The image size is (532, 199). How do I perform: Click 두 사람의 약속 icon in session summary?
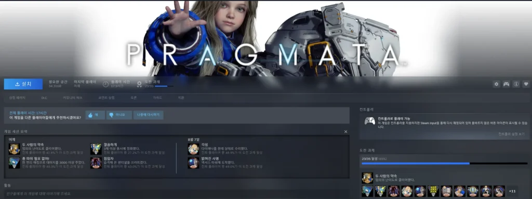(x=14, y=149)
